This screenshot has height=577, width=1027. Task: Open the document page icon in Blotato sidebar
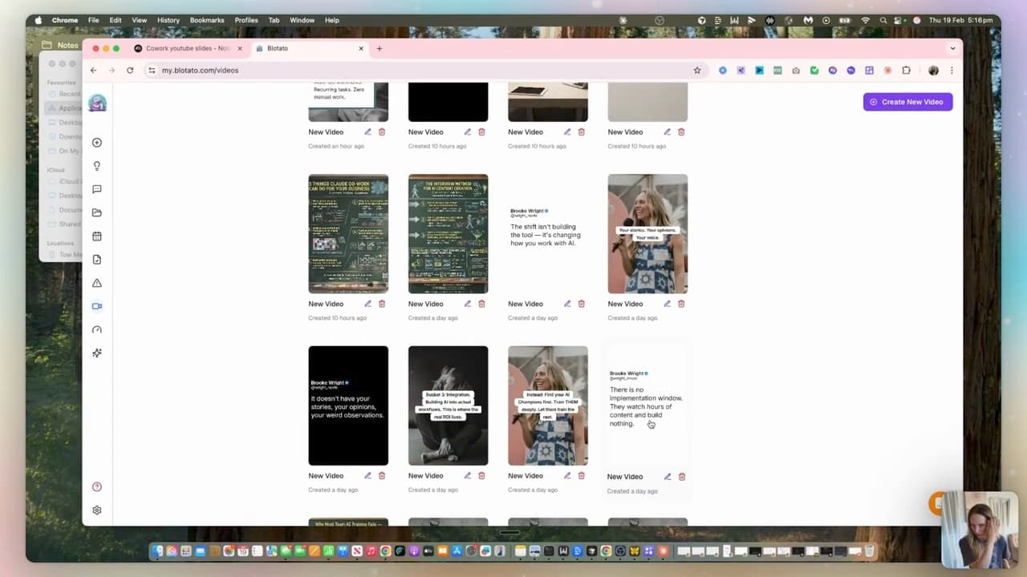point(97,260)
